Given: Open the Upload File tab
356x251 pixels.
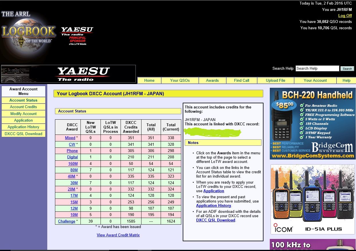Looking at the screenshot, I should (276, 80).
